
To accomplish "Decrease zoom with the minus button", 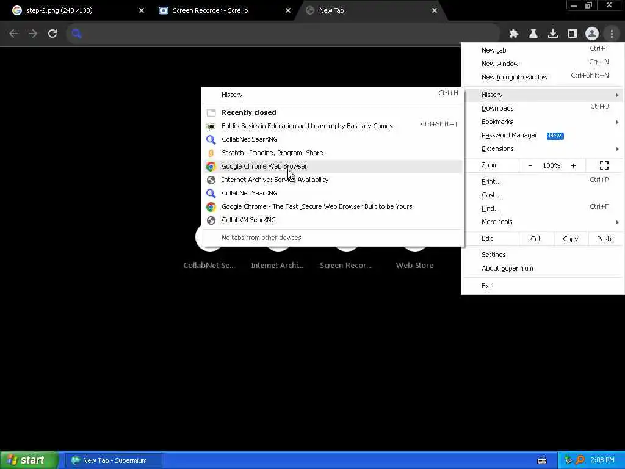I will [x=530, y=165].
